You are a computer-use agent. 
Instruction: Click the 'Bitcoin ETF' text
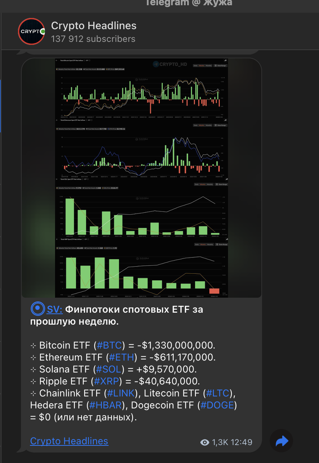point(65,345)
